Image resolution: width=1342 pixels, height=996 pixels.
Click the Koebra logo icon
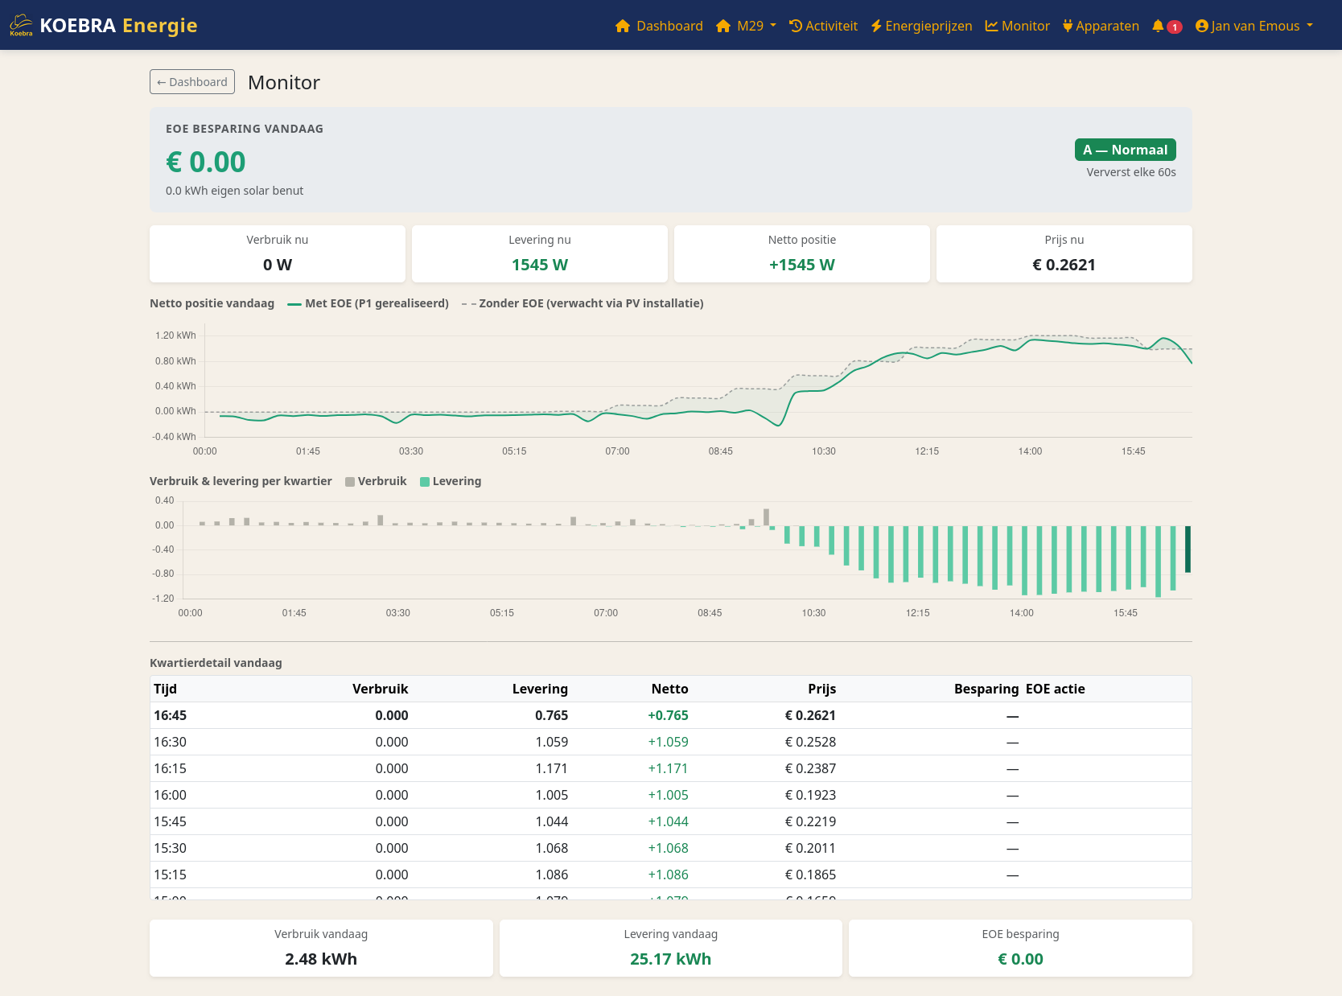tap(21, 25)
